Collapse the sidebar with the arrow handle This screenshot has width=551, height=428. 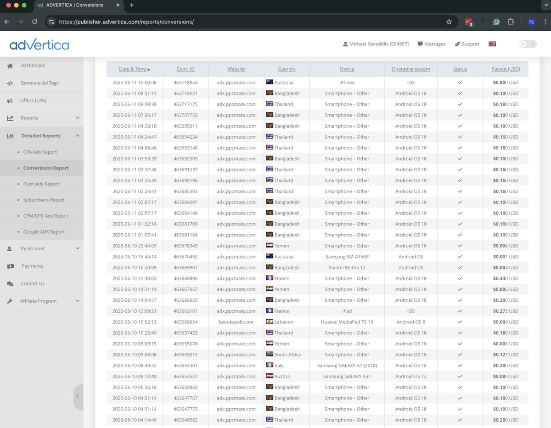point(78,397)
